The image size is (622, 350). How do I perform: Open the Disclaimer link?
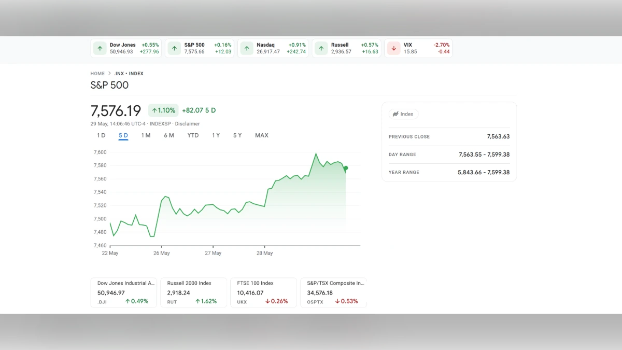tap(187, 124)
